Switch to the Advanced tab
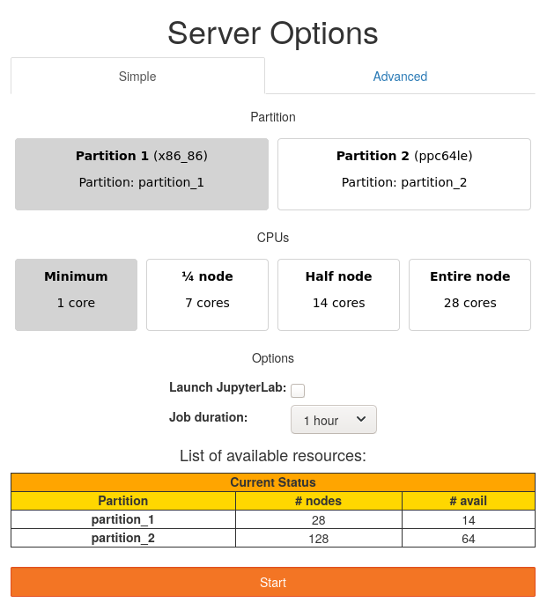Viewport: 547px width, 610px height. click(x=400, y=77)
